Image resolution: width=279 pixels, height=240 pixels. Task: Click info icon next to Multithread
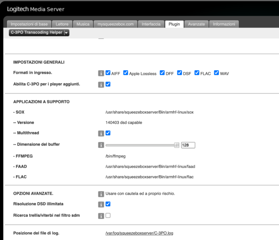point(101,133)
